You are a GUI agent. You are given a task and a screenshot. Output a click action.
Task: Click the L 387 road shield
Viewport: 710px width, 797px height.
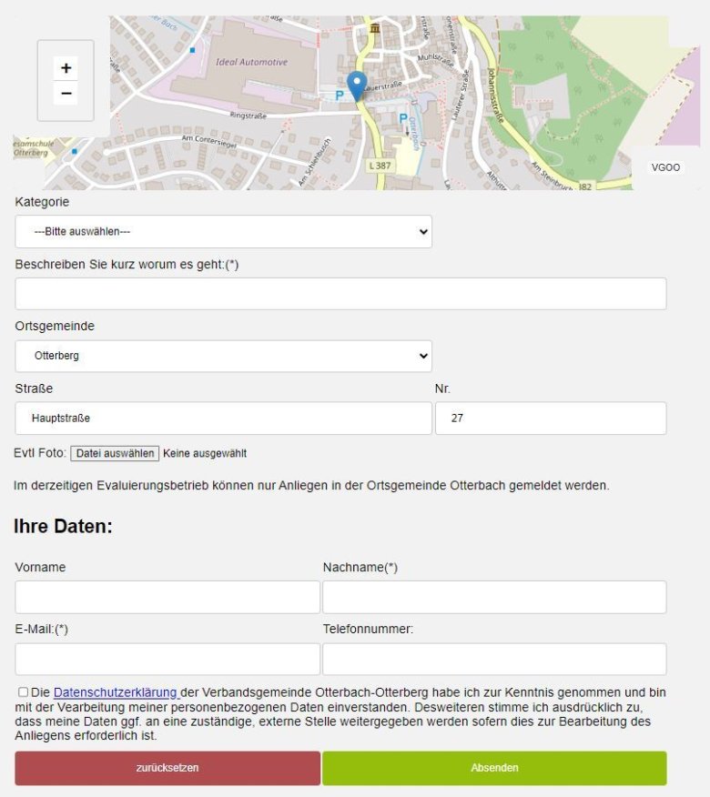[380, 166]
